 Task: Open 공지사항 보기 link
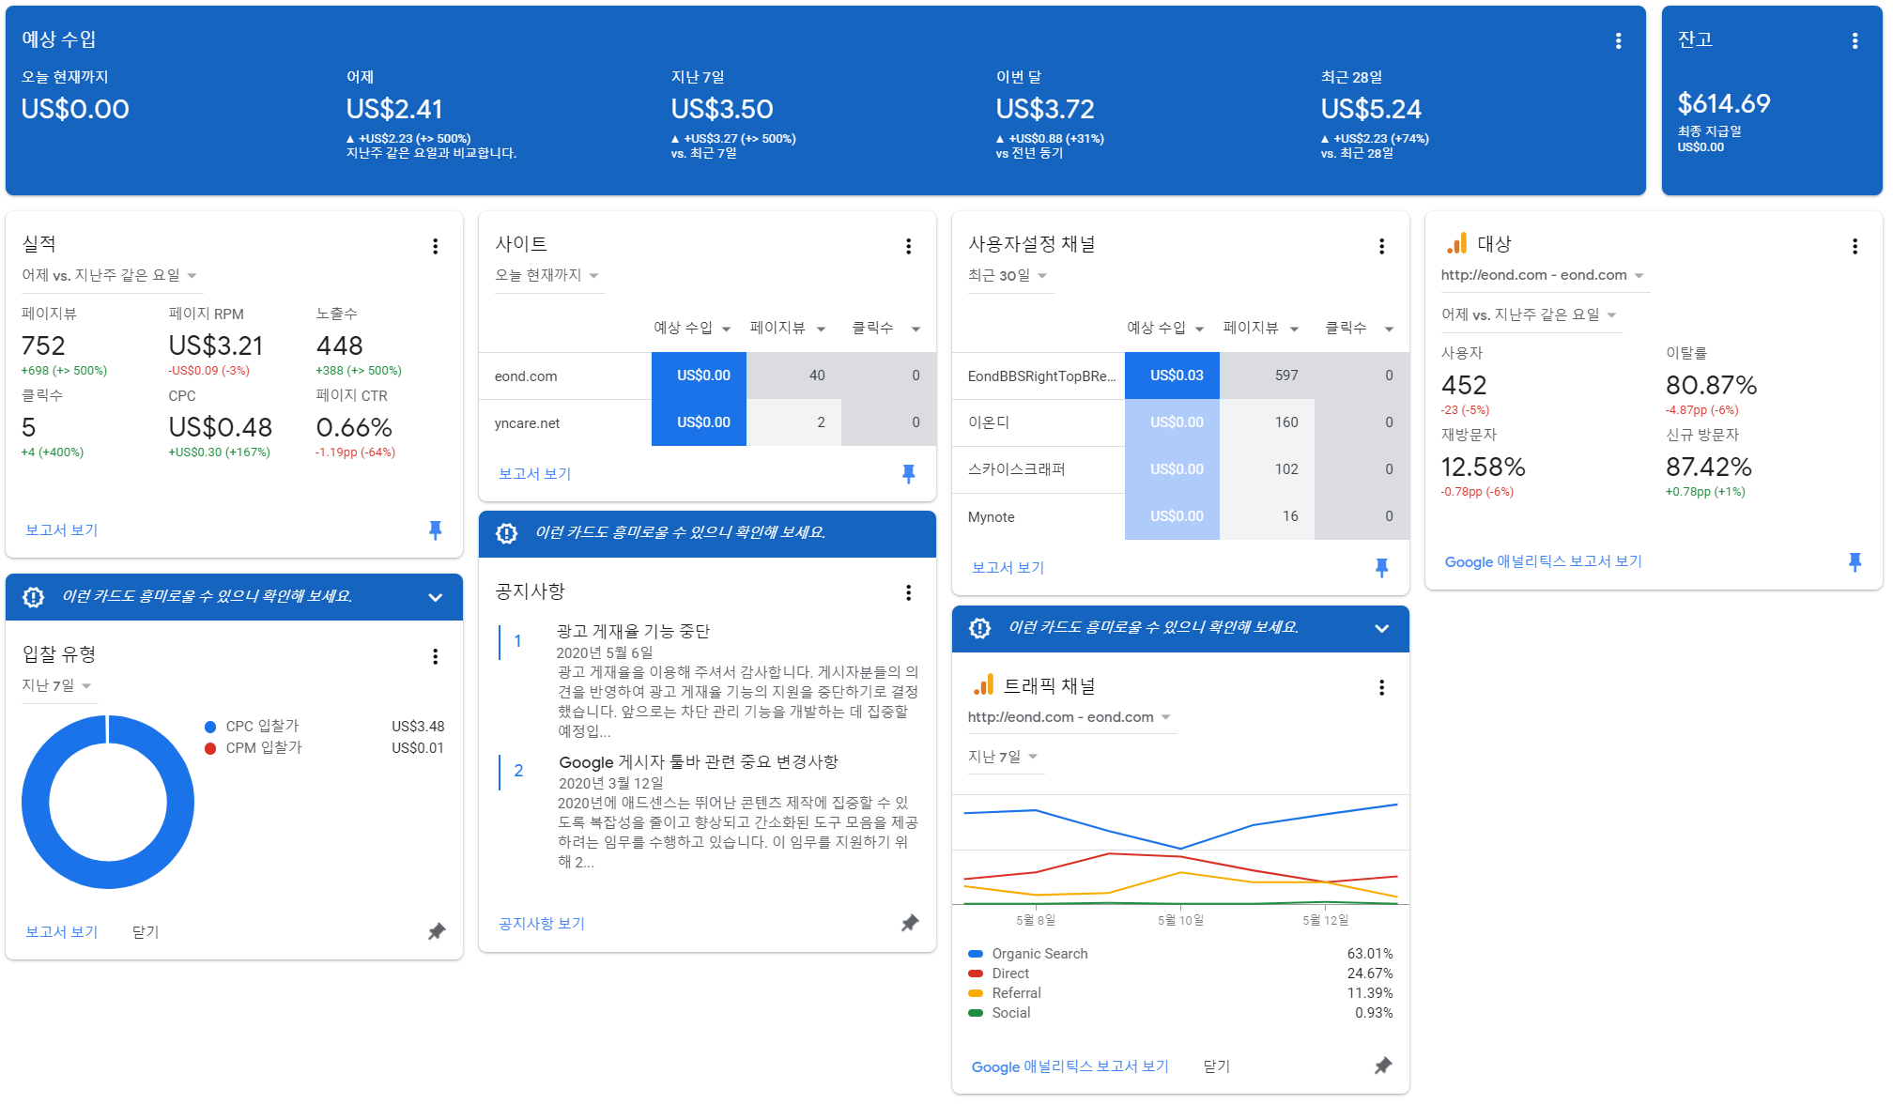[x=542, y=924]
